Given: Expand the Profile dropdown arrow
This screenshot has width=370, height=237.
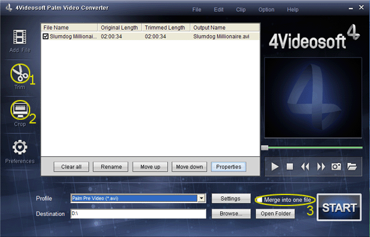Looking at the screenshot, I should tap(201, 198).
